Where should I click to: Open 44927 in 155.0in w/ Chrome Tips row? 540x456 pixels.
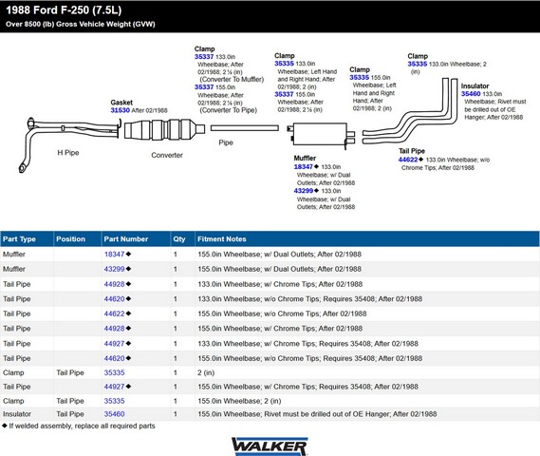[x=114, y=387]
